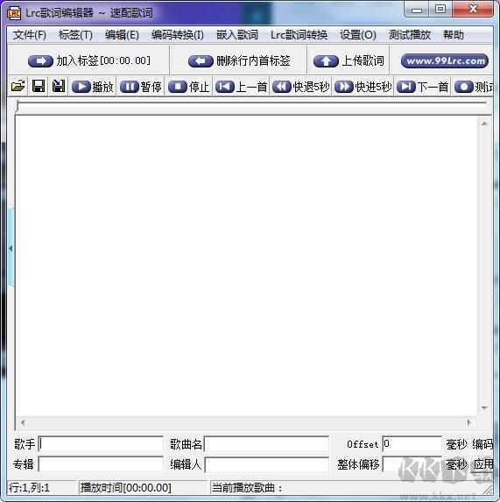Rewind five seconds with 快退5秒
This screenshot has height=502, width=500.
tap(300, 87)
